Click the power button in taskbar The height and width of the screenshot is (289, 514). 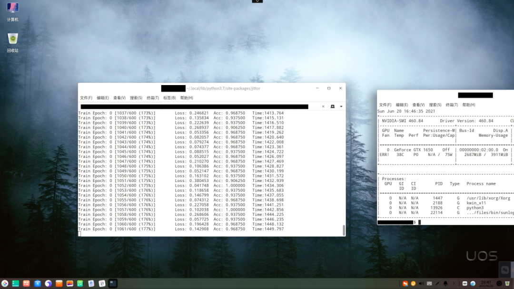click(x=499, y=284)
